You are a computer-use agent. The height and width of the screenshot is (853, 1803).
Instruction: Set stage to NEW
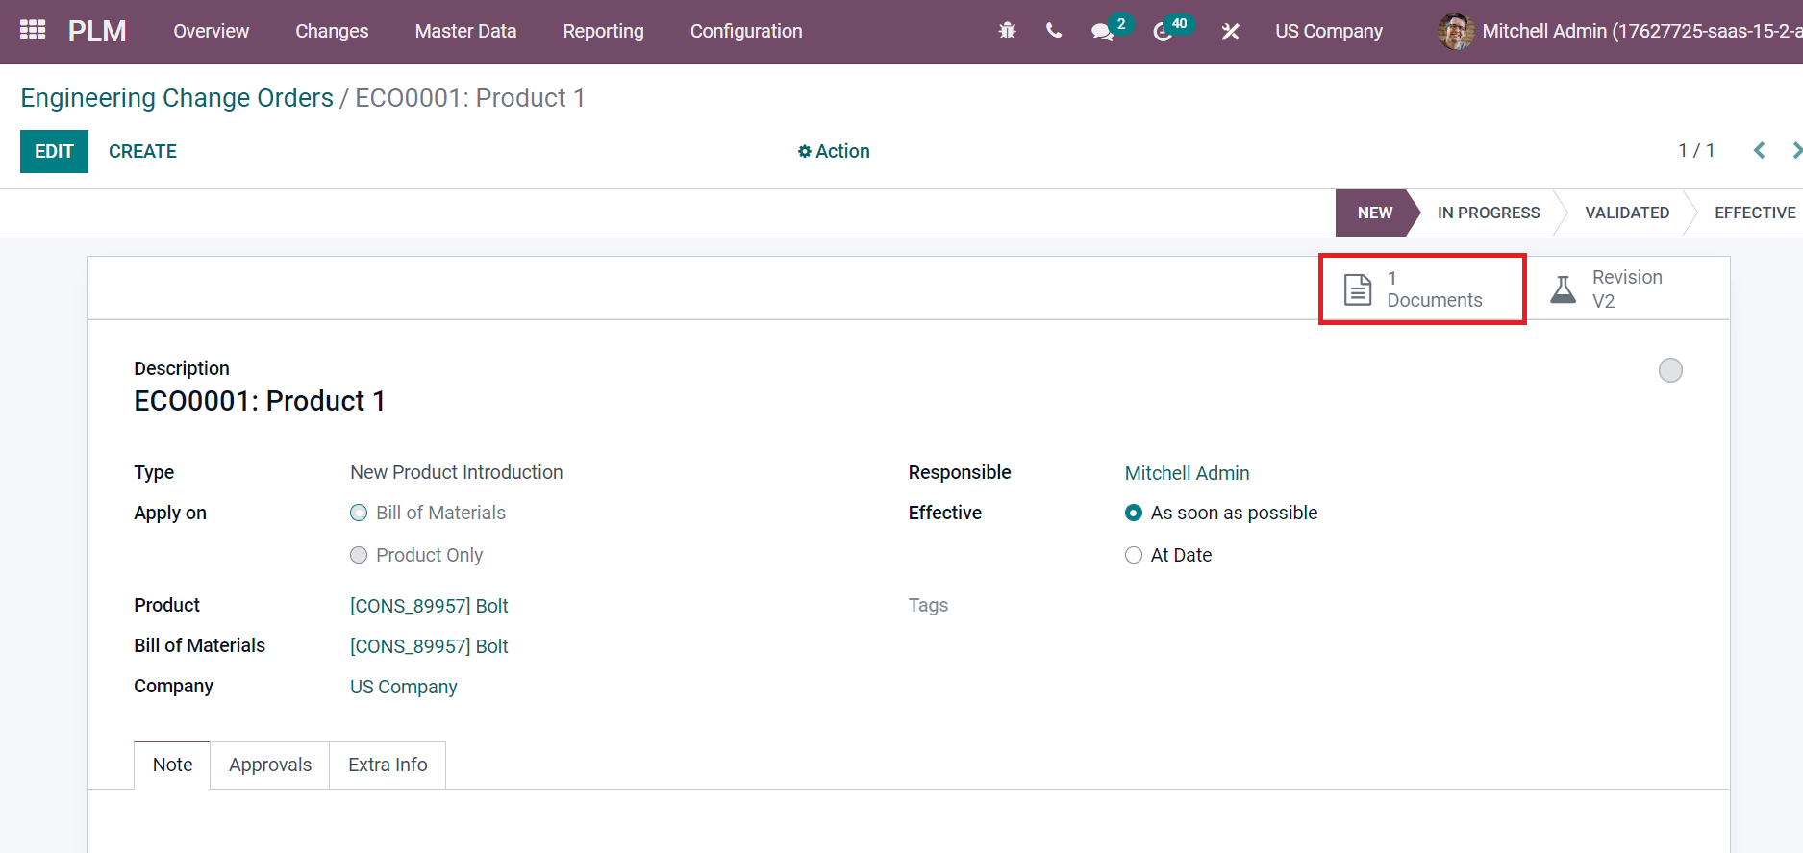(x=1374, y=213)
